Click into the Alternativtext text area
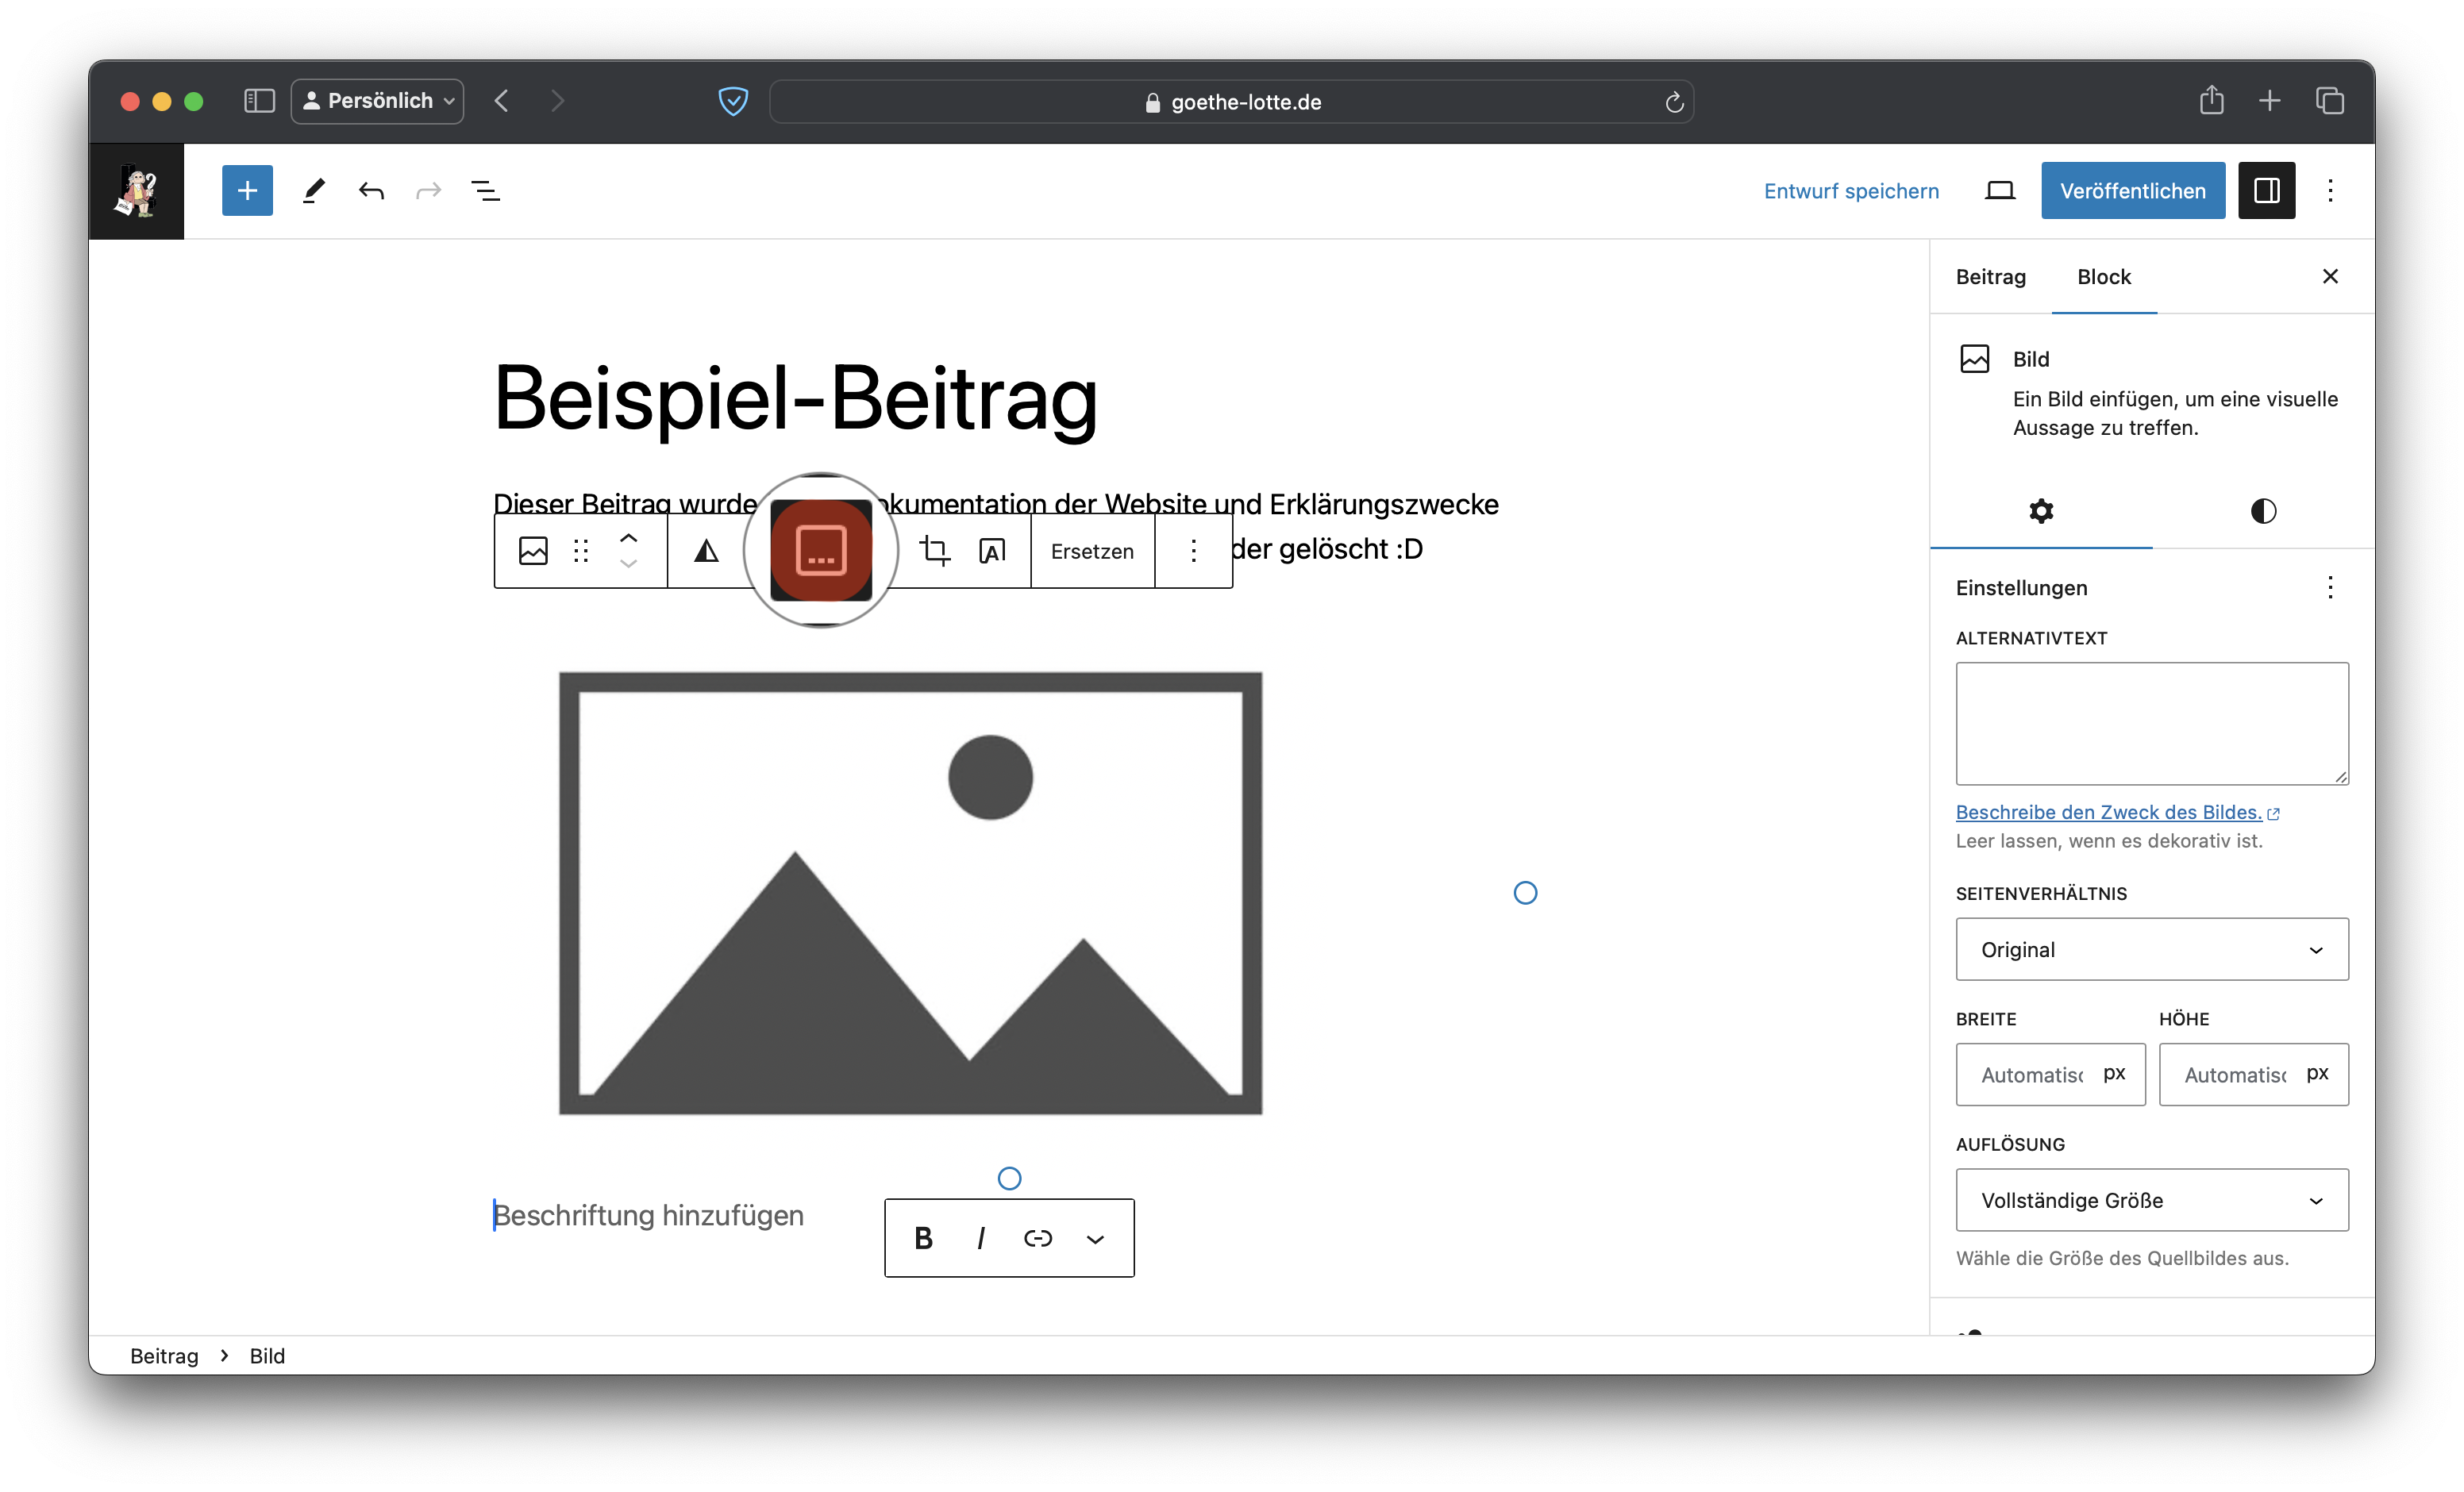This screenshot has width=2464, height=1492. 2151,723
